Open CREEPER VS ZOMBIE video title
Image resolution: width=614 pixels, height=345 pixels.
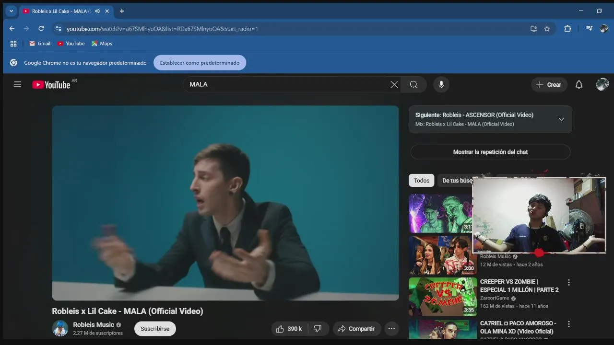519,286
